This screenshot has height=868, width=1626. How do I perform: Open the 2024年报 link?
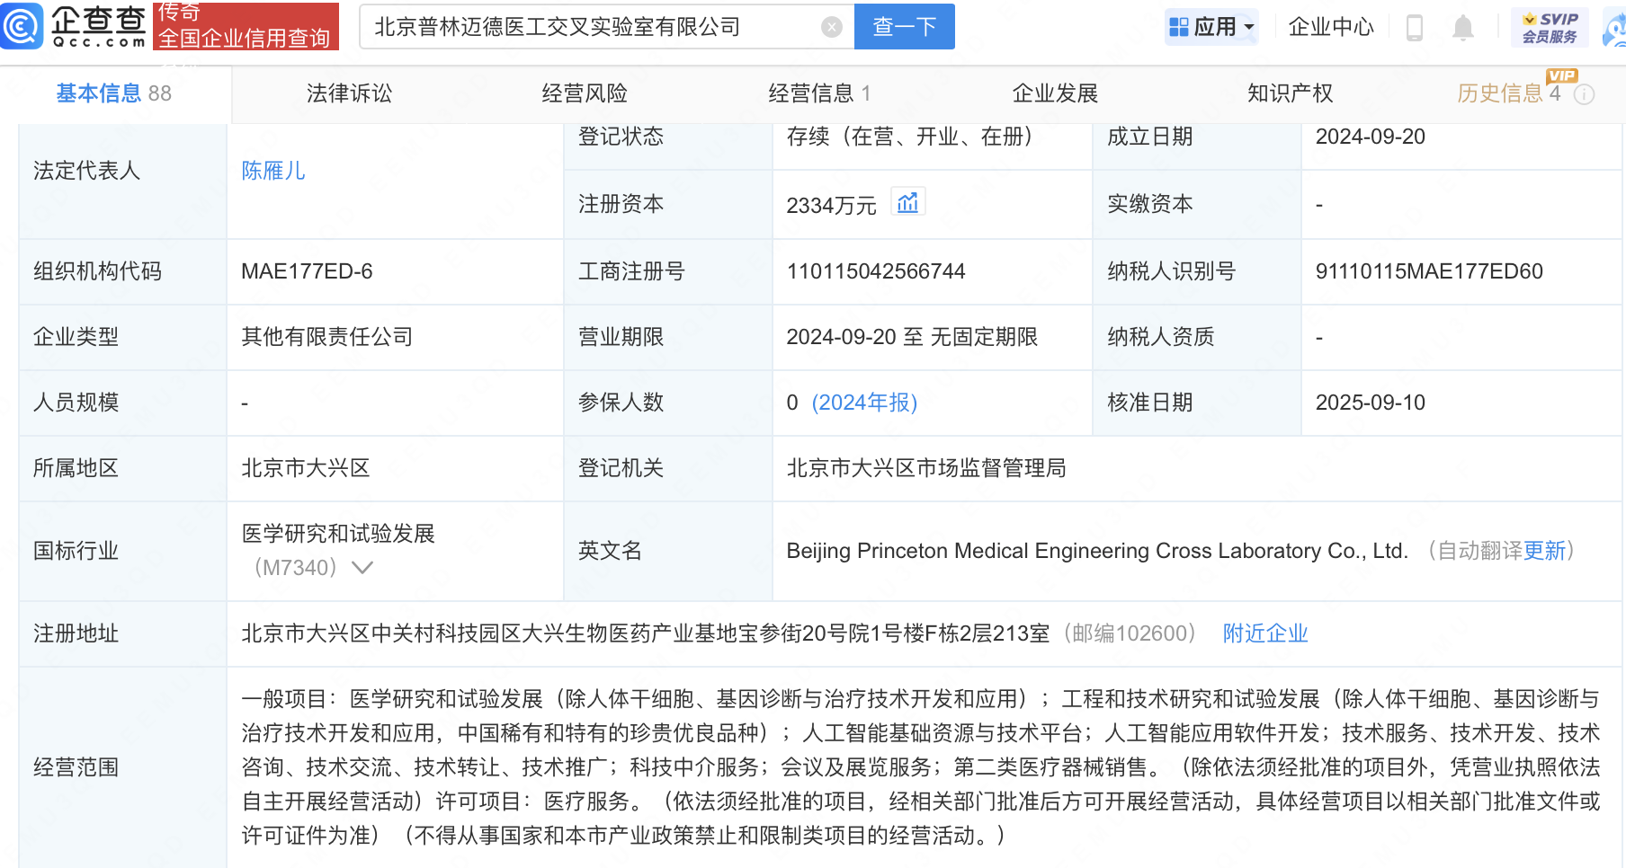coord(864,403)
